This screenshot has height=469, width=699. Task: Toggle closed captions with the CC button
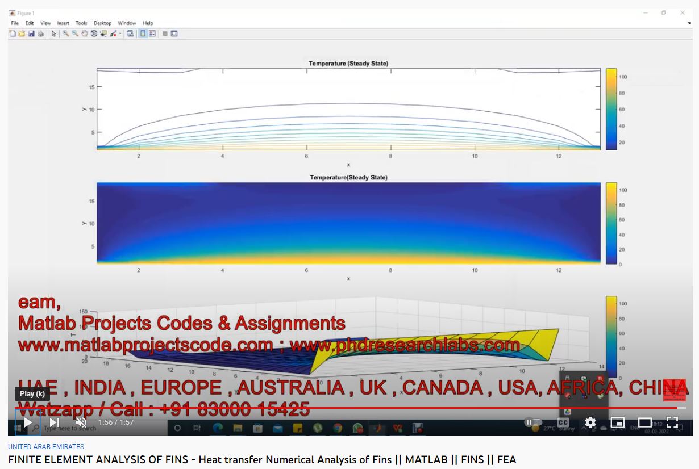(563, 422)
